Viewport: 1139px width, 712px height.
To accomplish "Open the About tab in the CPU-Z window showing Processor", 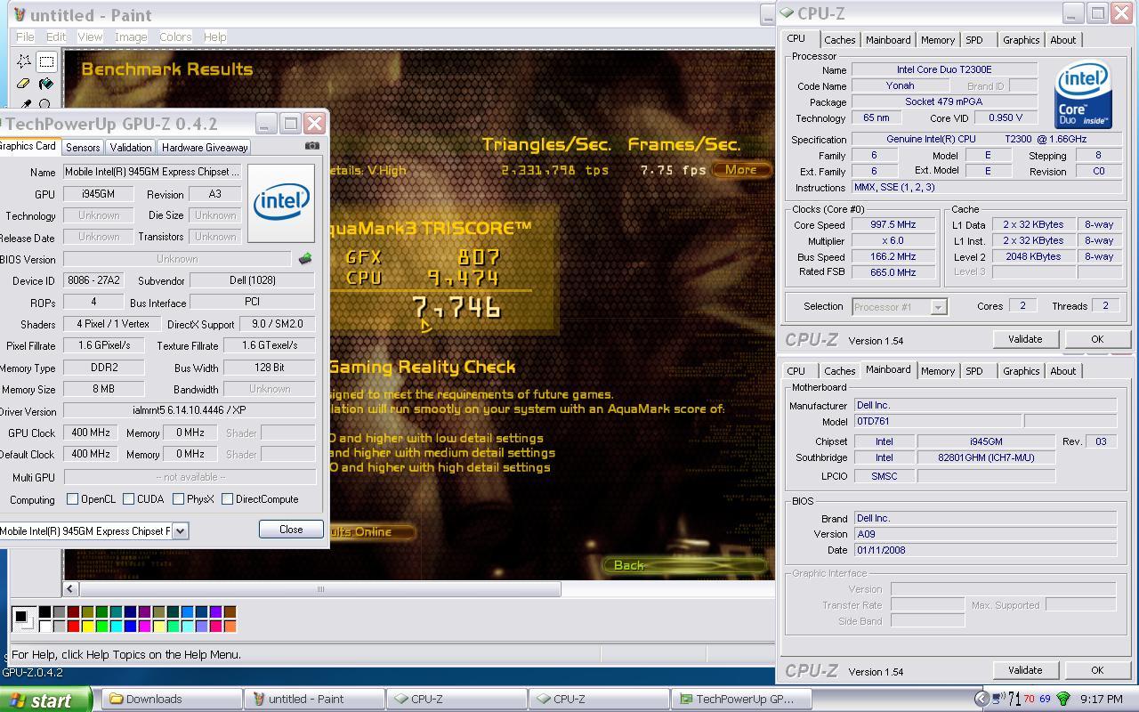I will click(1062, 40).
